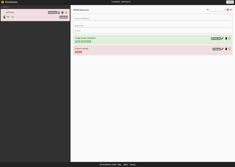Focus the 'Type a tag' field
This screenshot has width=235, height=167.
click(153, 26)
